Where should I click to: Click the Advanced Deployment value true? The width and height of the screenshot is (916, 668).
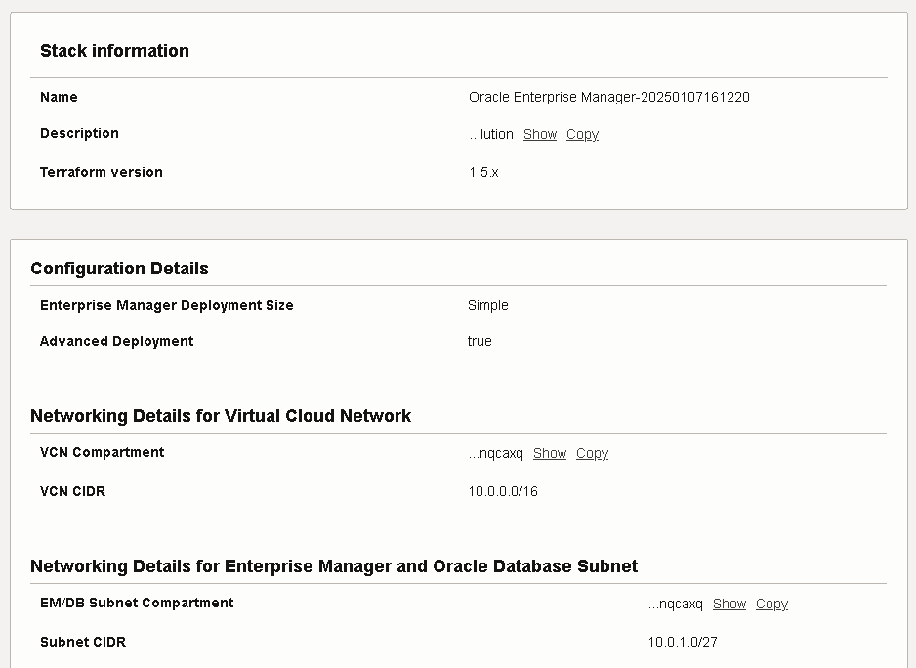(x=479, y=342)
